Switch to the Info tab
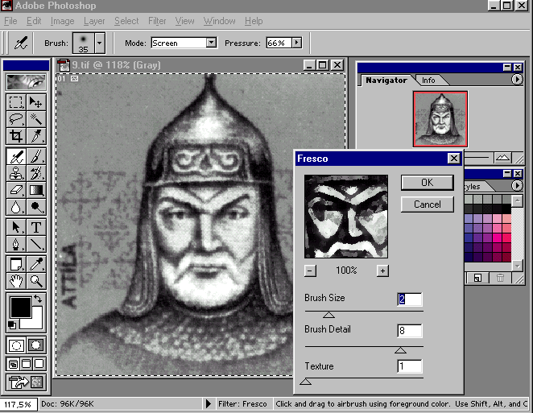The height and width of the screenshot is (413, 533). 428,81
